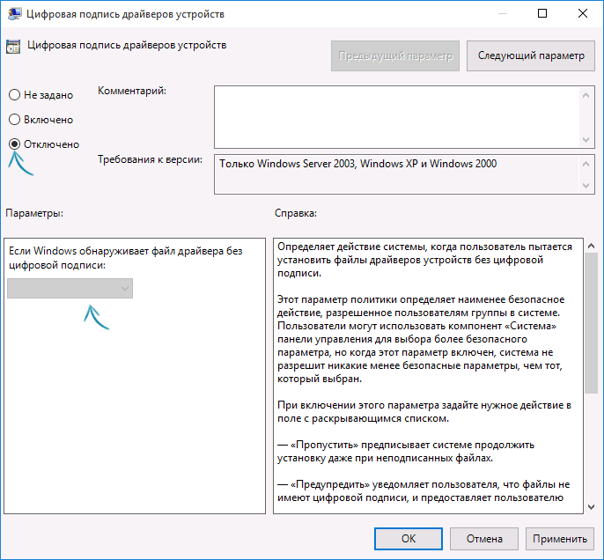This screenshot has width=604, height=560.
Task: Maximize the policy dialog window
Action: click(x=542, y=15)
